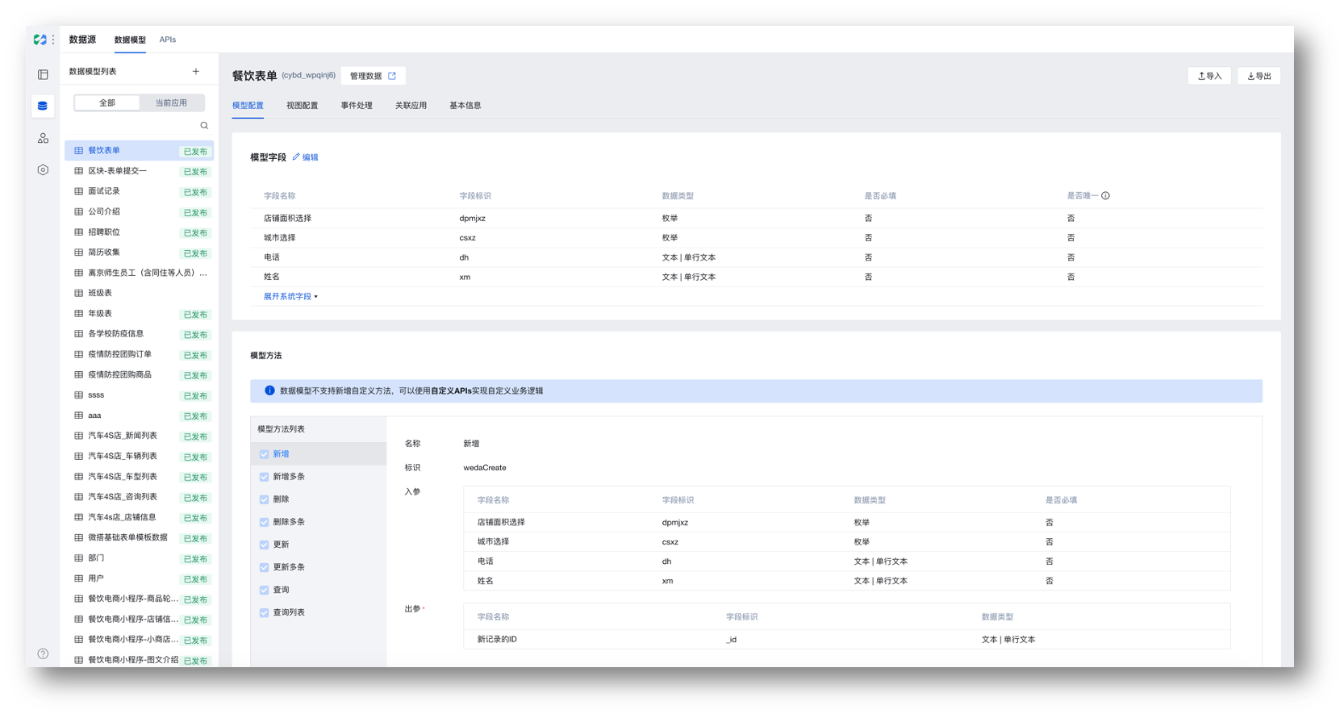This screenshot has width=1344, height=718.
Task: Open the user roles sidebar icon
Action: (43, 138)
